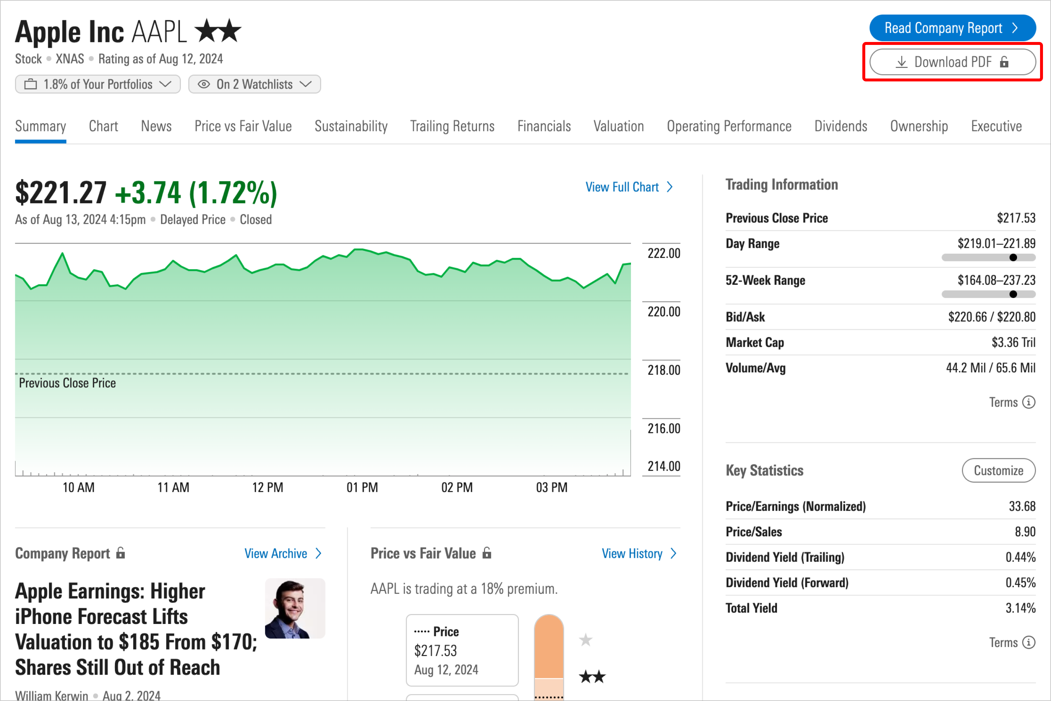
Task: Click the Market Cap value $3.36 Tril
Action: [x=1013, y=342]
